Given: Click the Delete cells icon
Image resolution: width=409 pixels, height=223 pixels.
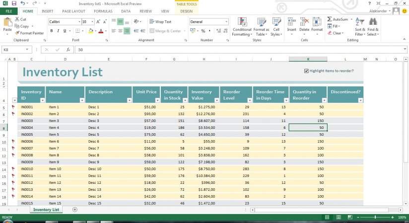Looking at the screenshot, I should [x=304, y=22].
